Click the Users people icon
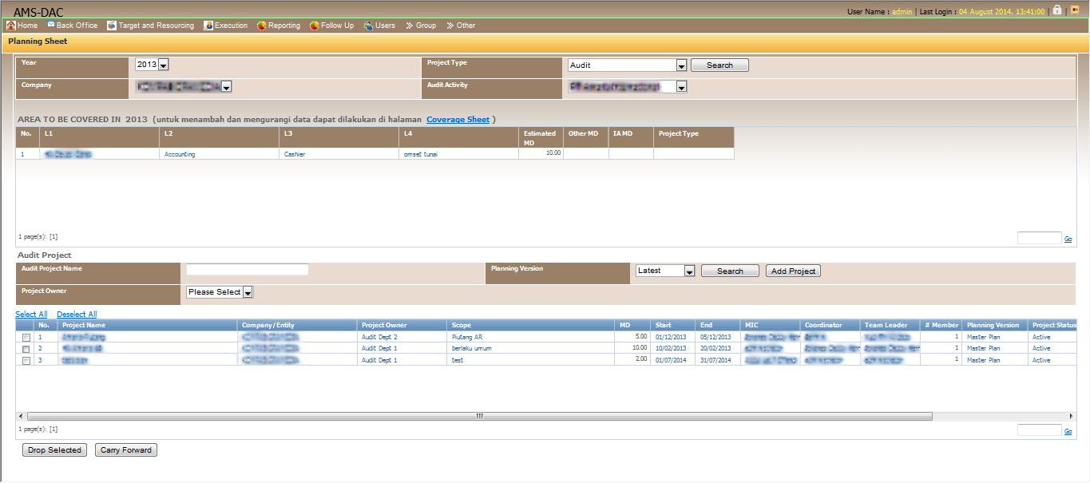This screenshot has width=1090, height=483. (x=368, y=26)
